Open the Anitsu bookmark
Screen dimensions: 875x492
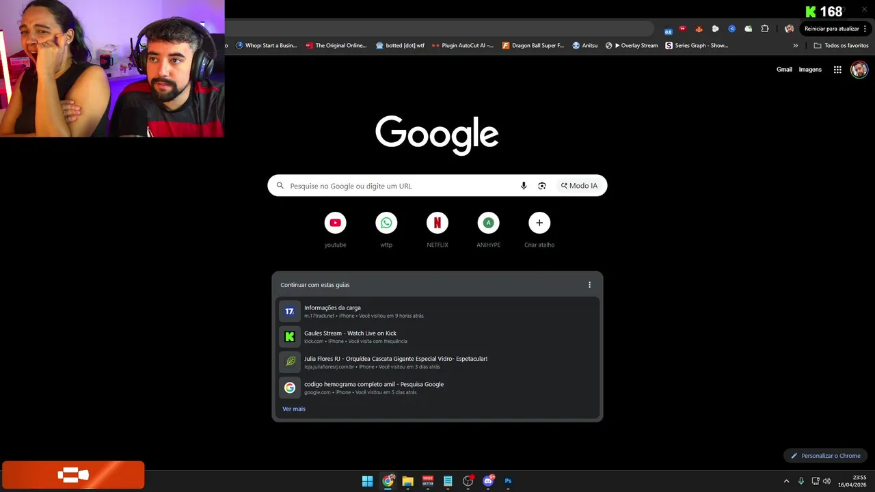584,46
